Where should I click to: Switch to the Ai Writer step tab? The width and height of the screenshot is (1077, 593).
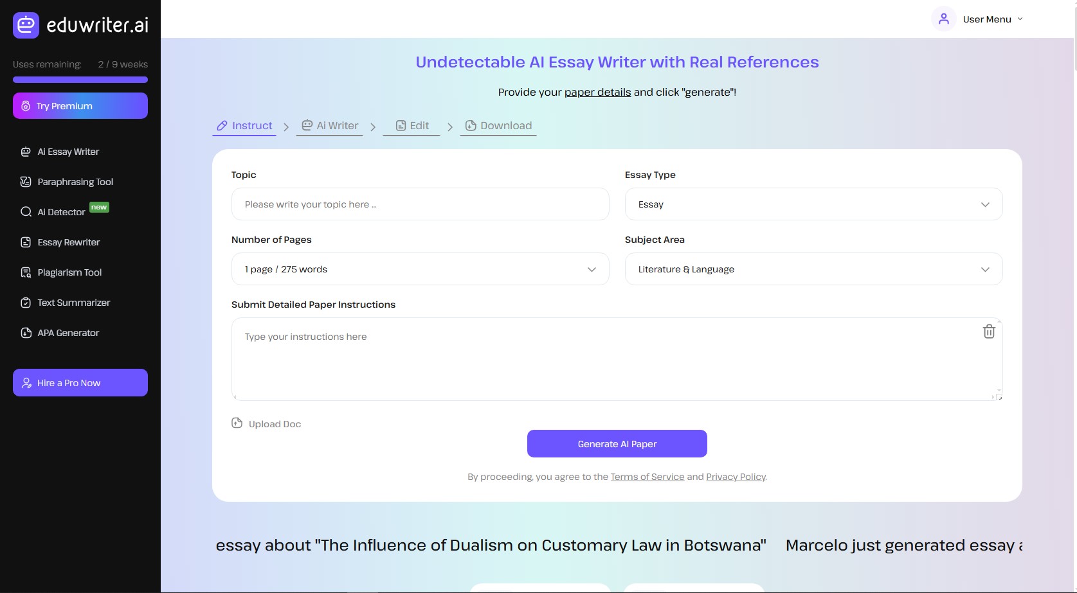tap(330, 126)
